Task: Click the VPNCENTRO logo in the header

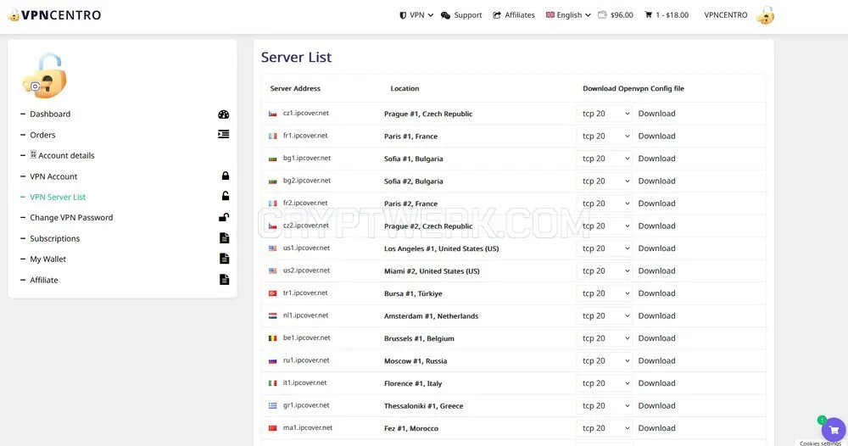Action: [54, 15]
